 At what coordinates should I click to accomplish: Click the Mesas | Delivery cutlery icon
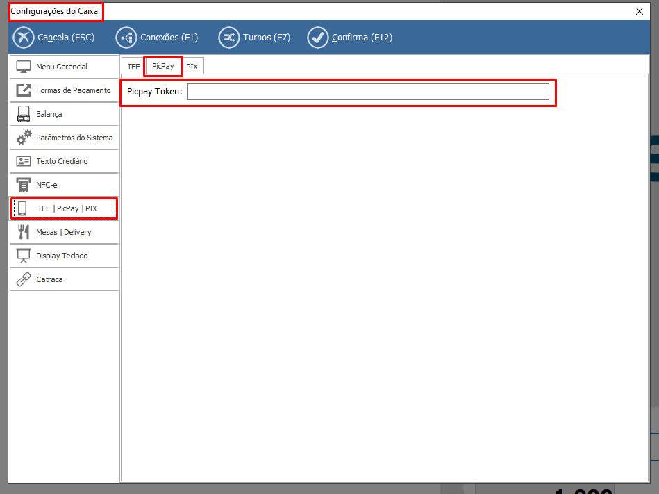pos(24,232)
